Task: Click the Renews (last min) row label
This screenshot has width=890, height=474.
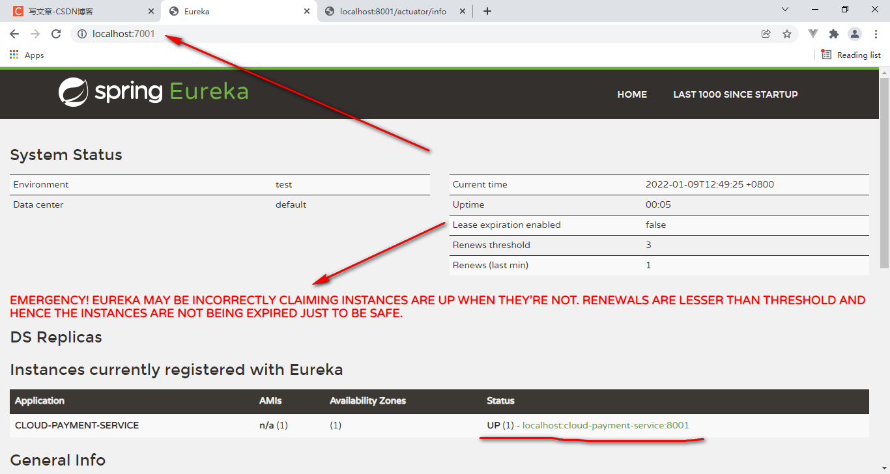Action: coord(491,265)
